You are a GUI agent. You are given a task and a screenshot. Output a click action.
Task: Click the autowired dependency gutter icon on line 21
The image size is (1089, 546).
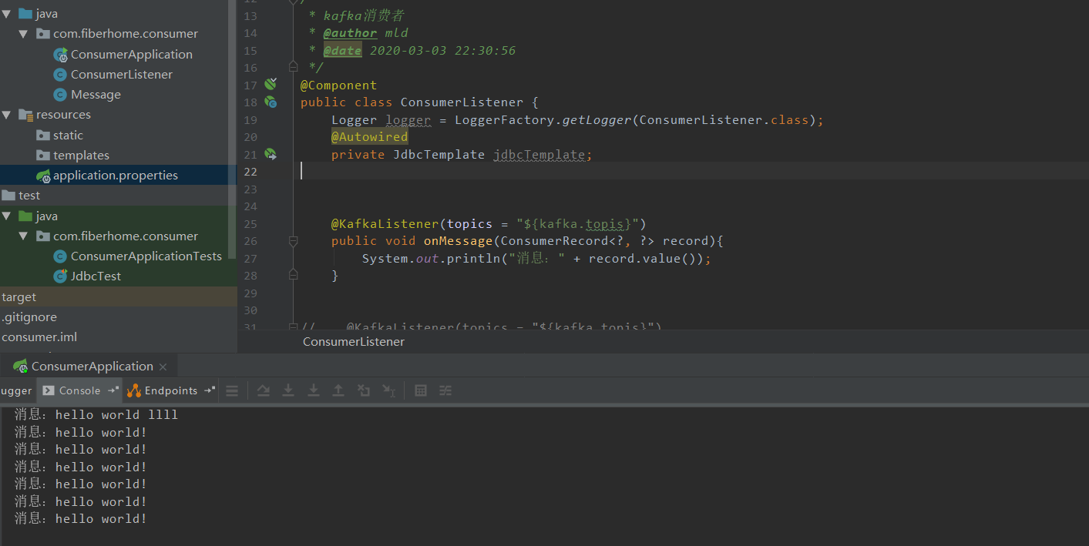(271, 154)
